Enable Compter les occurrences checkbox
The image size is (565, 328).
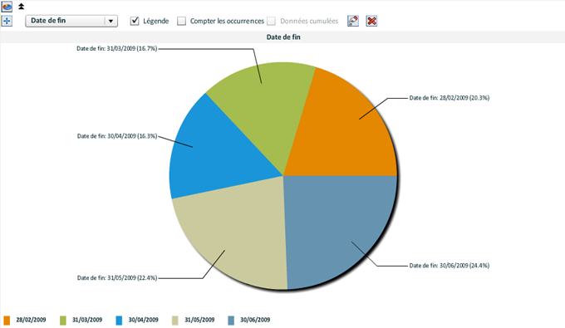tap(182, 21)
